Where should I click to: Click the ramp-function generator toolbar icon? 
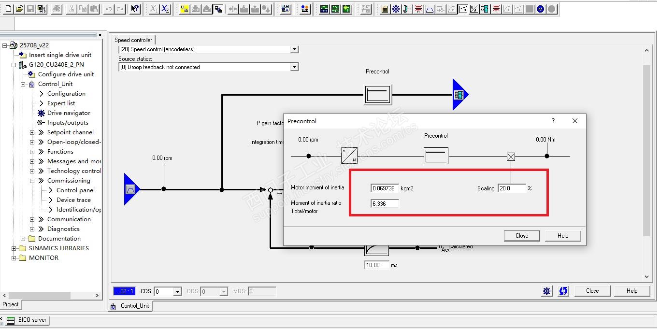429,9
